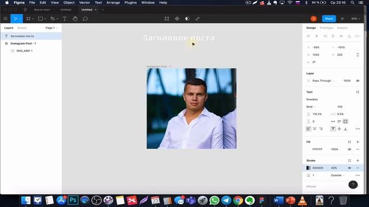369x207 pixels.
Task: Click Align Left icon in Design panel
Action: coord(308,36)
